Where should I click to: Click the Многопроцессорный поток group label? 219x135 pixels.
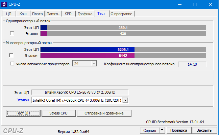29,43
